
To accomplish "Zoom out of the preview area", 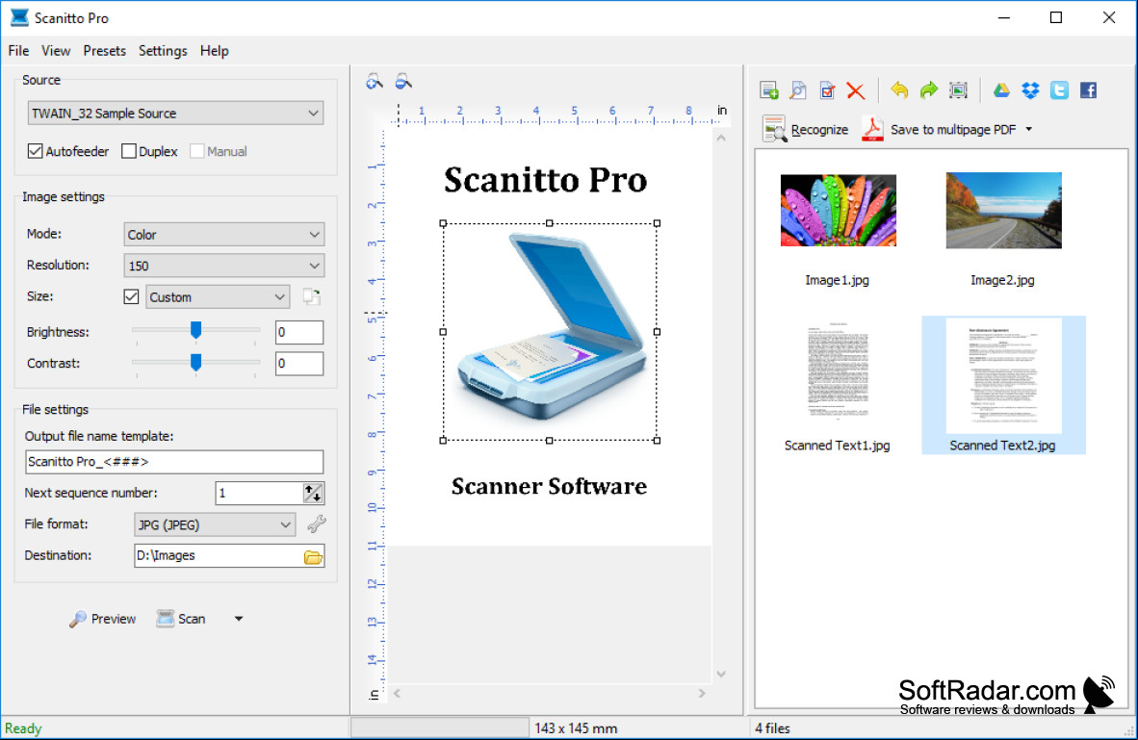I will pos(403,82).
